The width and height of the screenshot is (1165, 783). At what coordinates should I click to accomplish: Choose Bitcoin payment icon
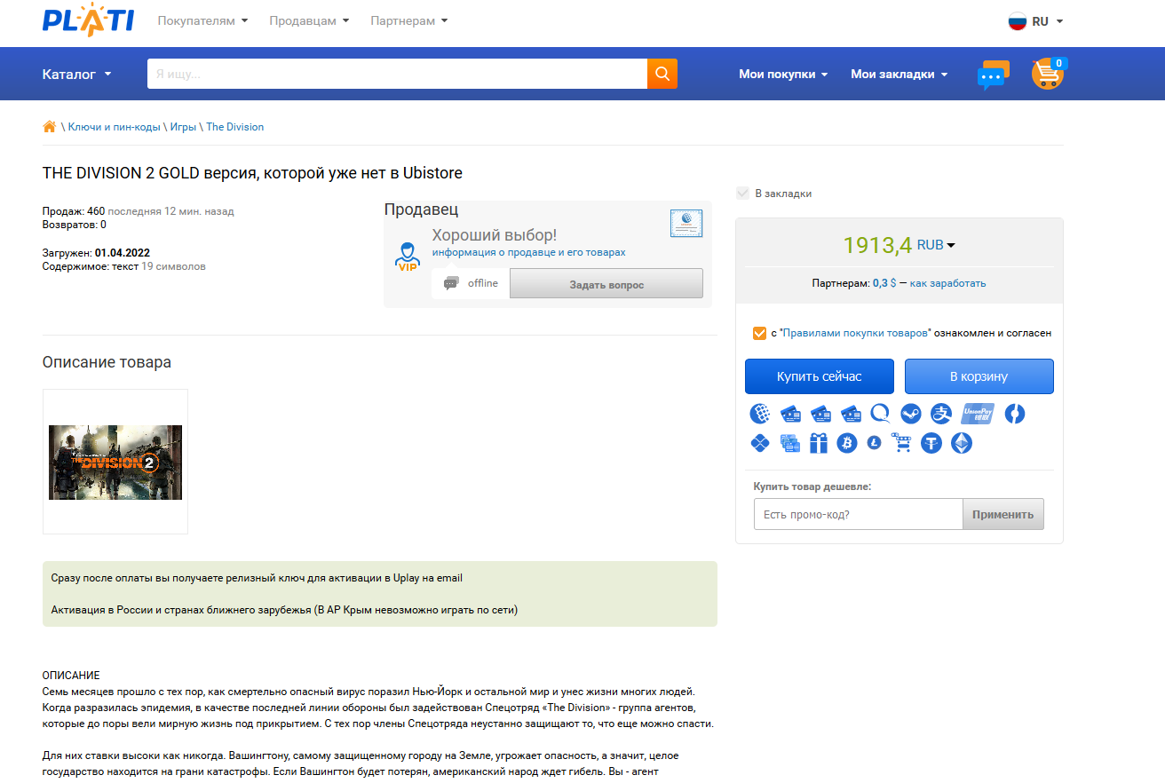pos(847,443)
